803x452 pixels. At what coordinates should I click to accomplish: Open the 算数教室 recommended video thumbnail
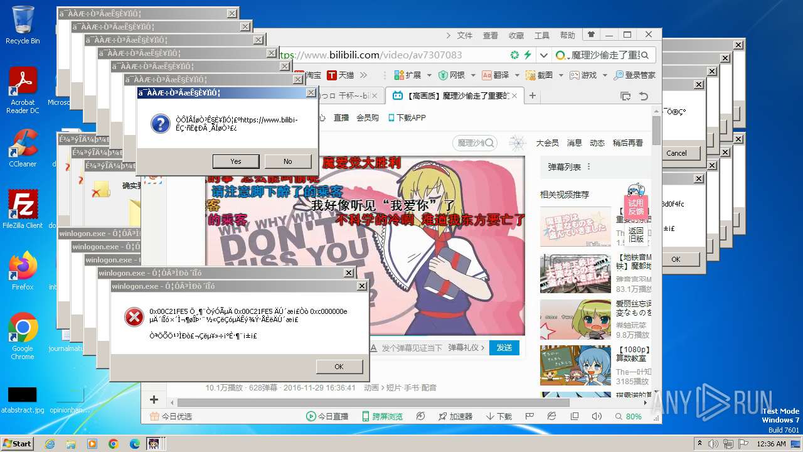pos(575,365)
